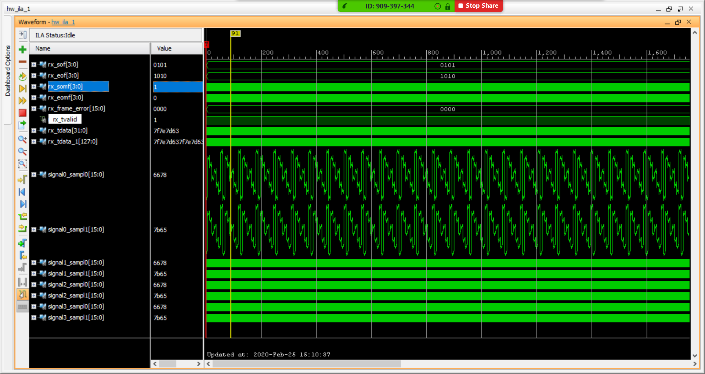Click the padlock icon in the share bar

pos(448,6)
